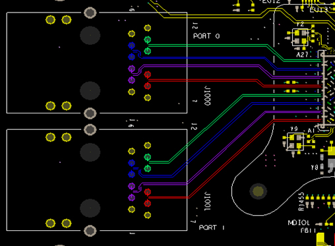
Task: Select the J1001 reference designator text
Action: 207,201
